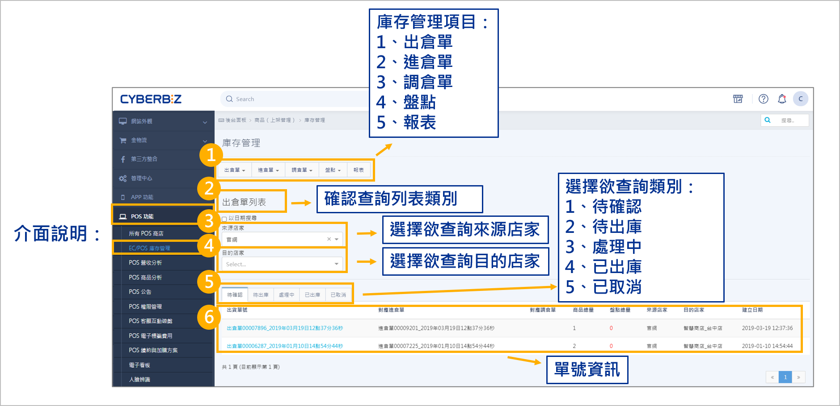Open the 進倉單 dropdown menu
This screenshot has height=406, width=840.
tap(268, 170)
